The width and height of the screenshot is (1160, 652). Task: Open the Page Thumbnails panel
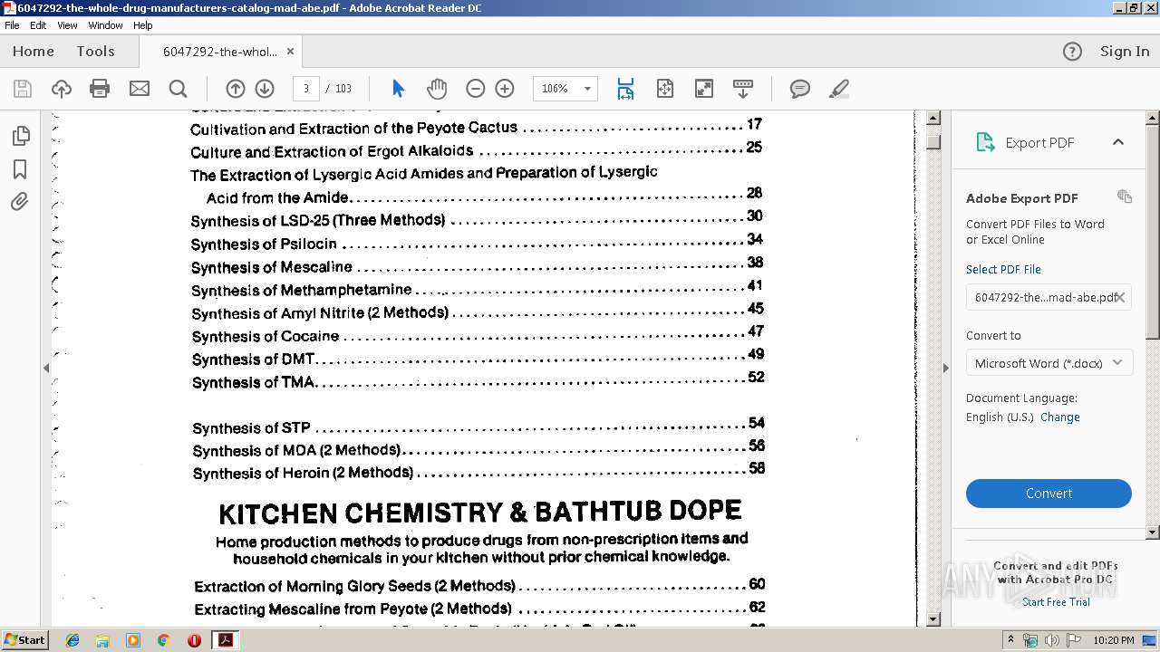20,136
